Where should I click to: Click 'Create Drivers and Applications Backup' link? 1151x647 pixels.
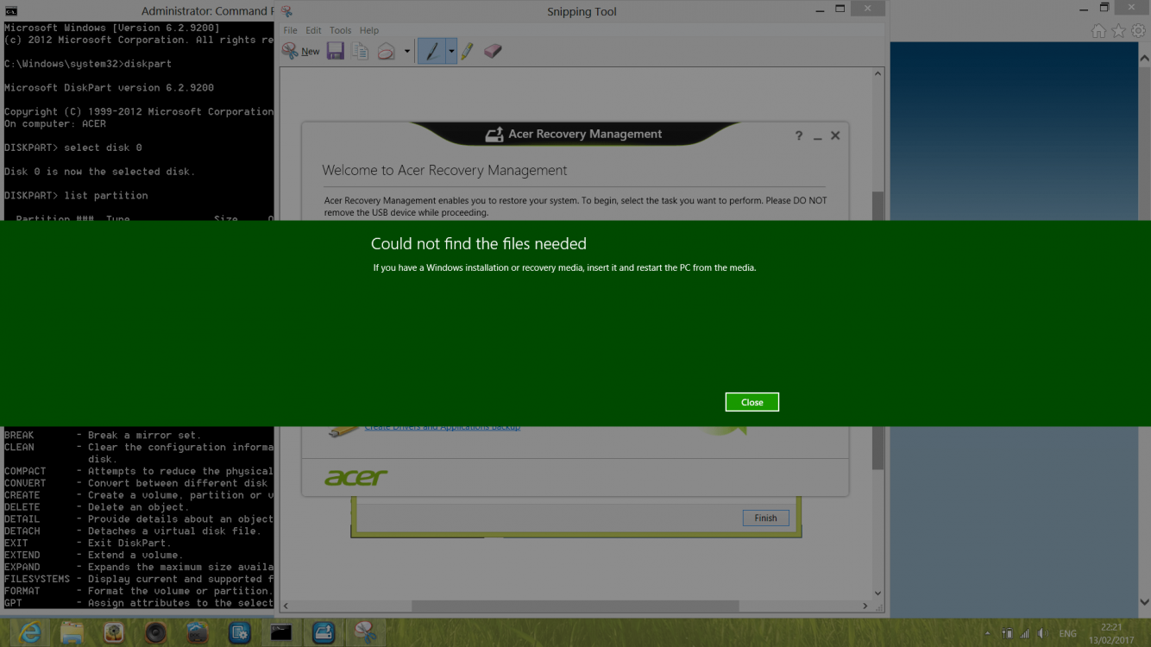pyautogui.click(x=442, y=427)
